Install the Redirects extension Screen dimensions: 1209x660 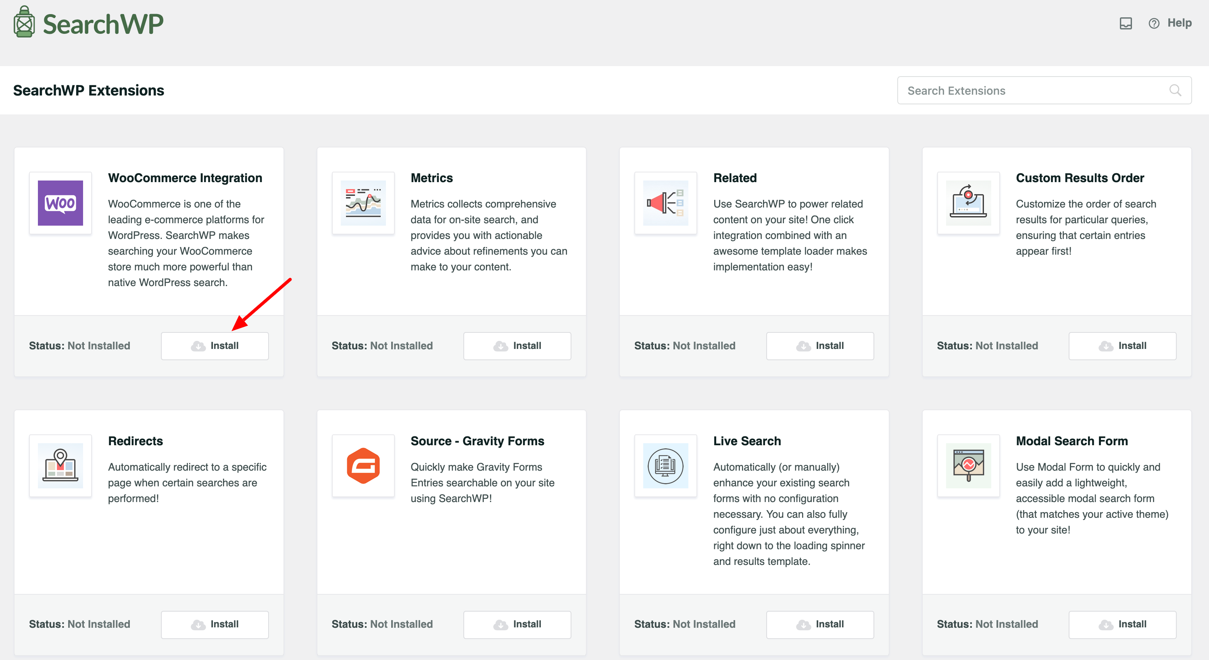[215, 625]
